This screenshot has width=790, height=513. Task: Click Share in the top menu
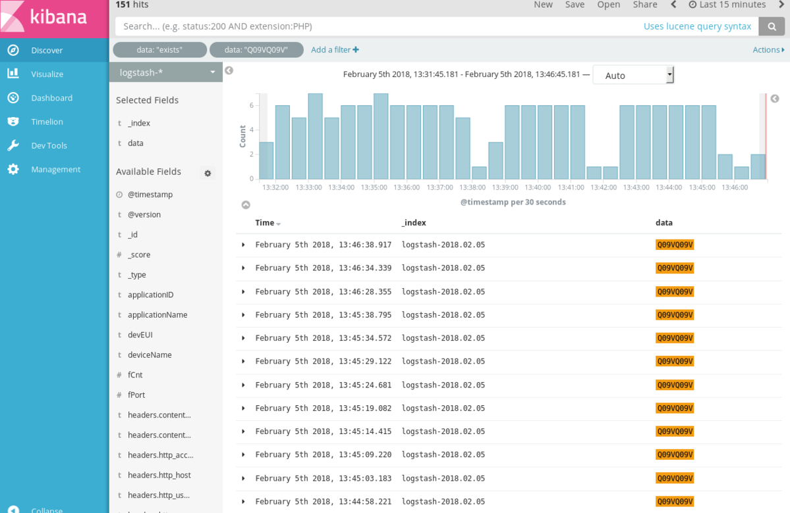[644, 5]
